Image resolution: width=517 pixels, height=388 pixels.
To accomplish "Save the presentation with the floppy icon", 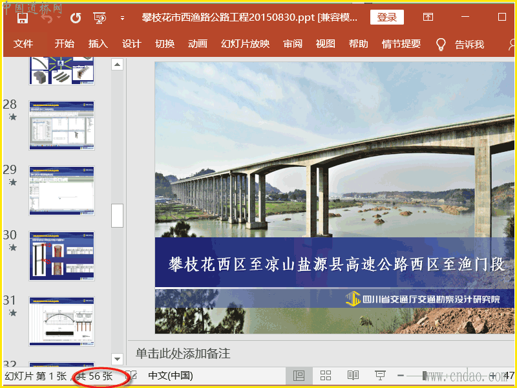I will [23, 17].
